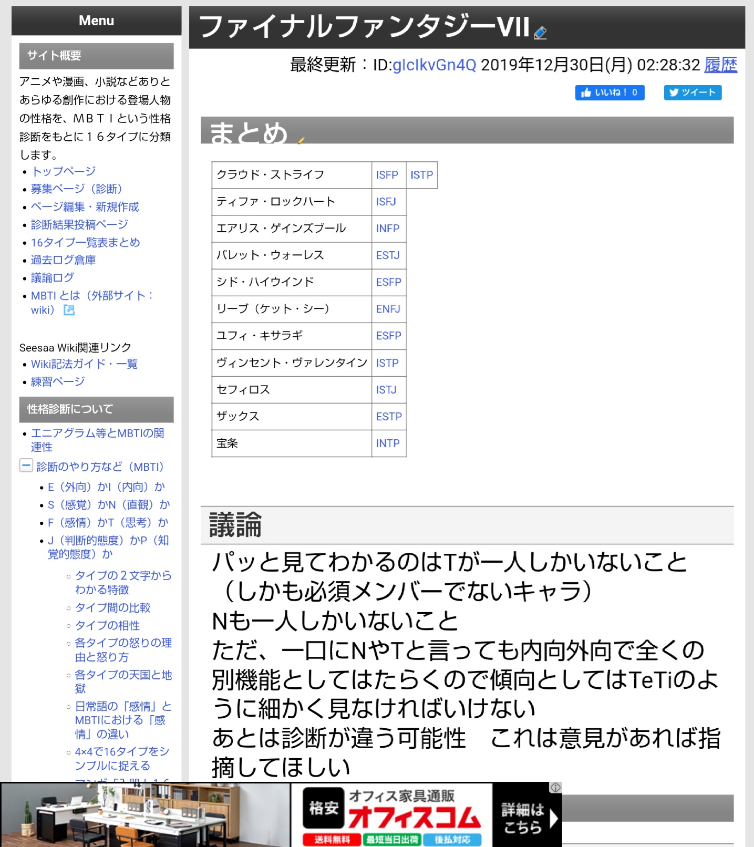Click the 宝条 name cell

click(x=292, y=443)
